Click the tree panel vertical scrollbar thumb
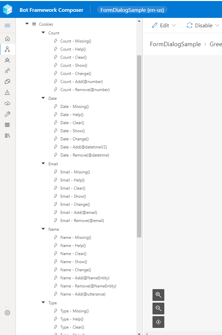 tap(139, 146)
